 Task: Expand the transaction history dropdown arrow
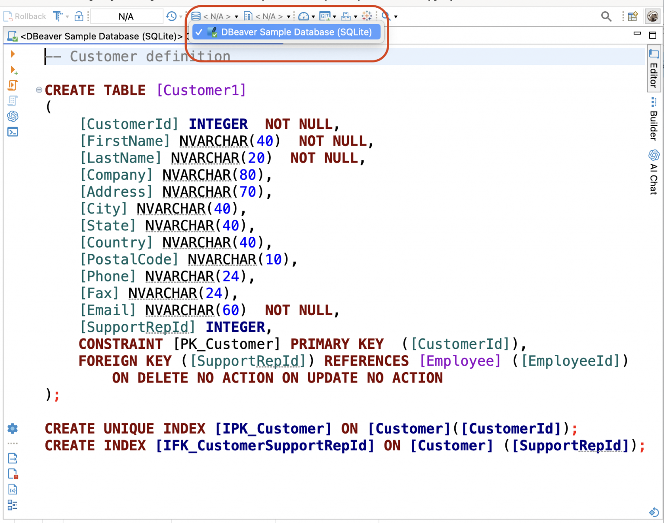(181, 17)
